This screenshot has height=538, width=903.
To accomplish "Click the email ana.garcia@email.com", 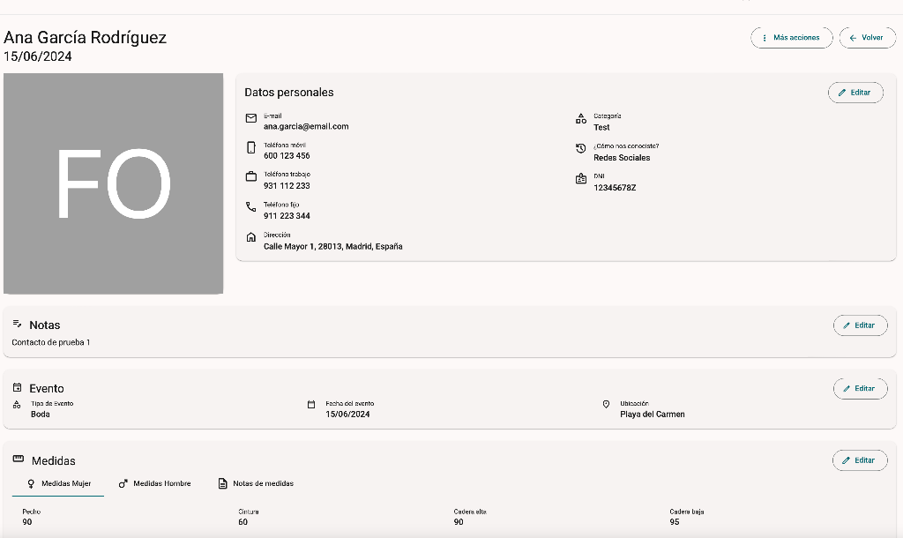I will click(x=306, y=127).
